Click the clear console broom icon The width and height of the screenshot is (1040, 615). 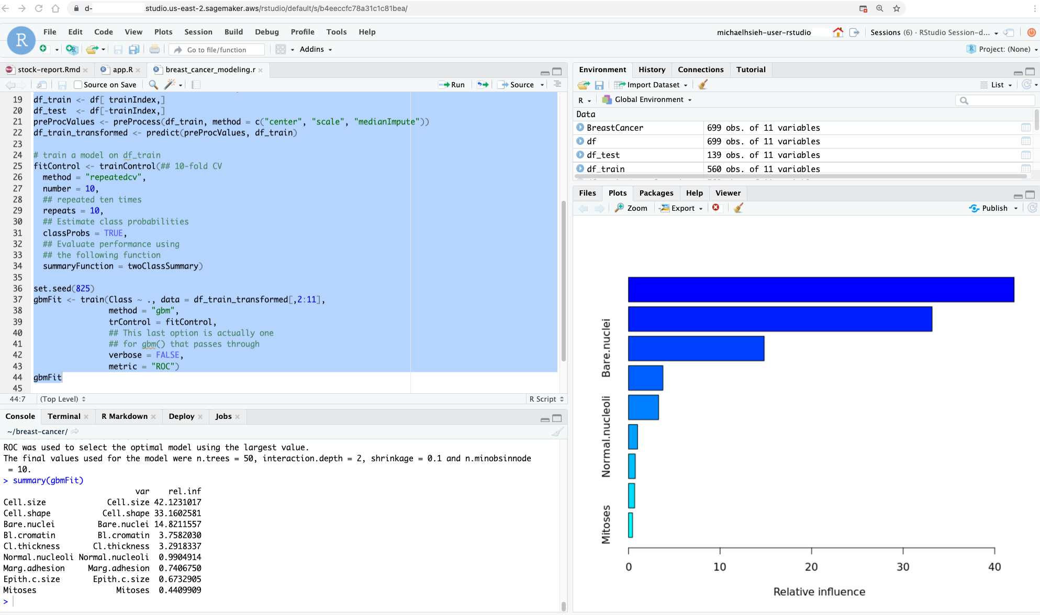pos(558,431)
